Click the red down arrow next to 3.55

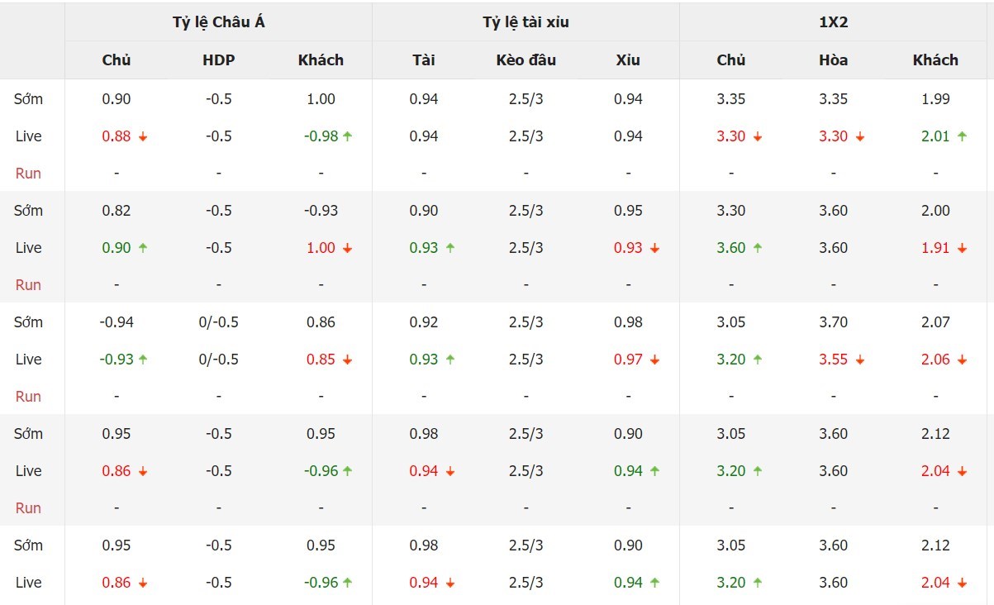tap(860, 360)
